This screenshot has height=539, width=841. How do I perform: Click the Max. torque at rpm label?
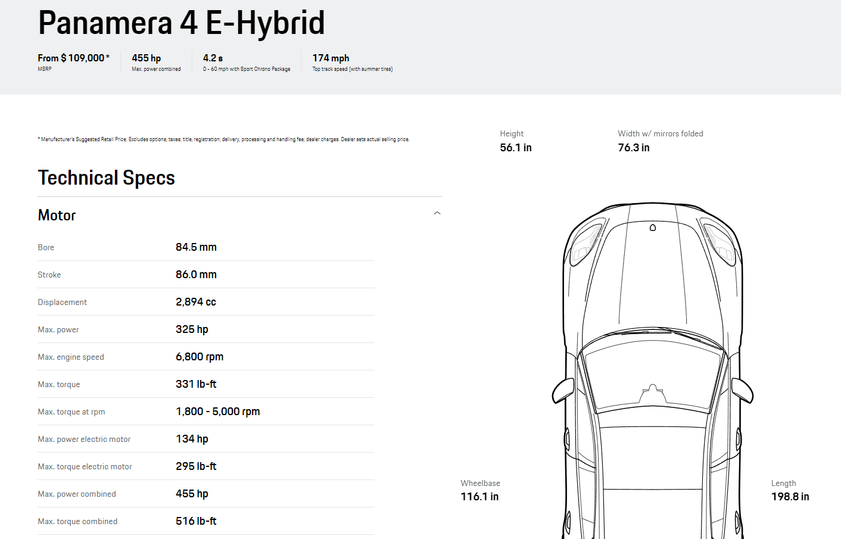[x=71, y=412]
